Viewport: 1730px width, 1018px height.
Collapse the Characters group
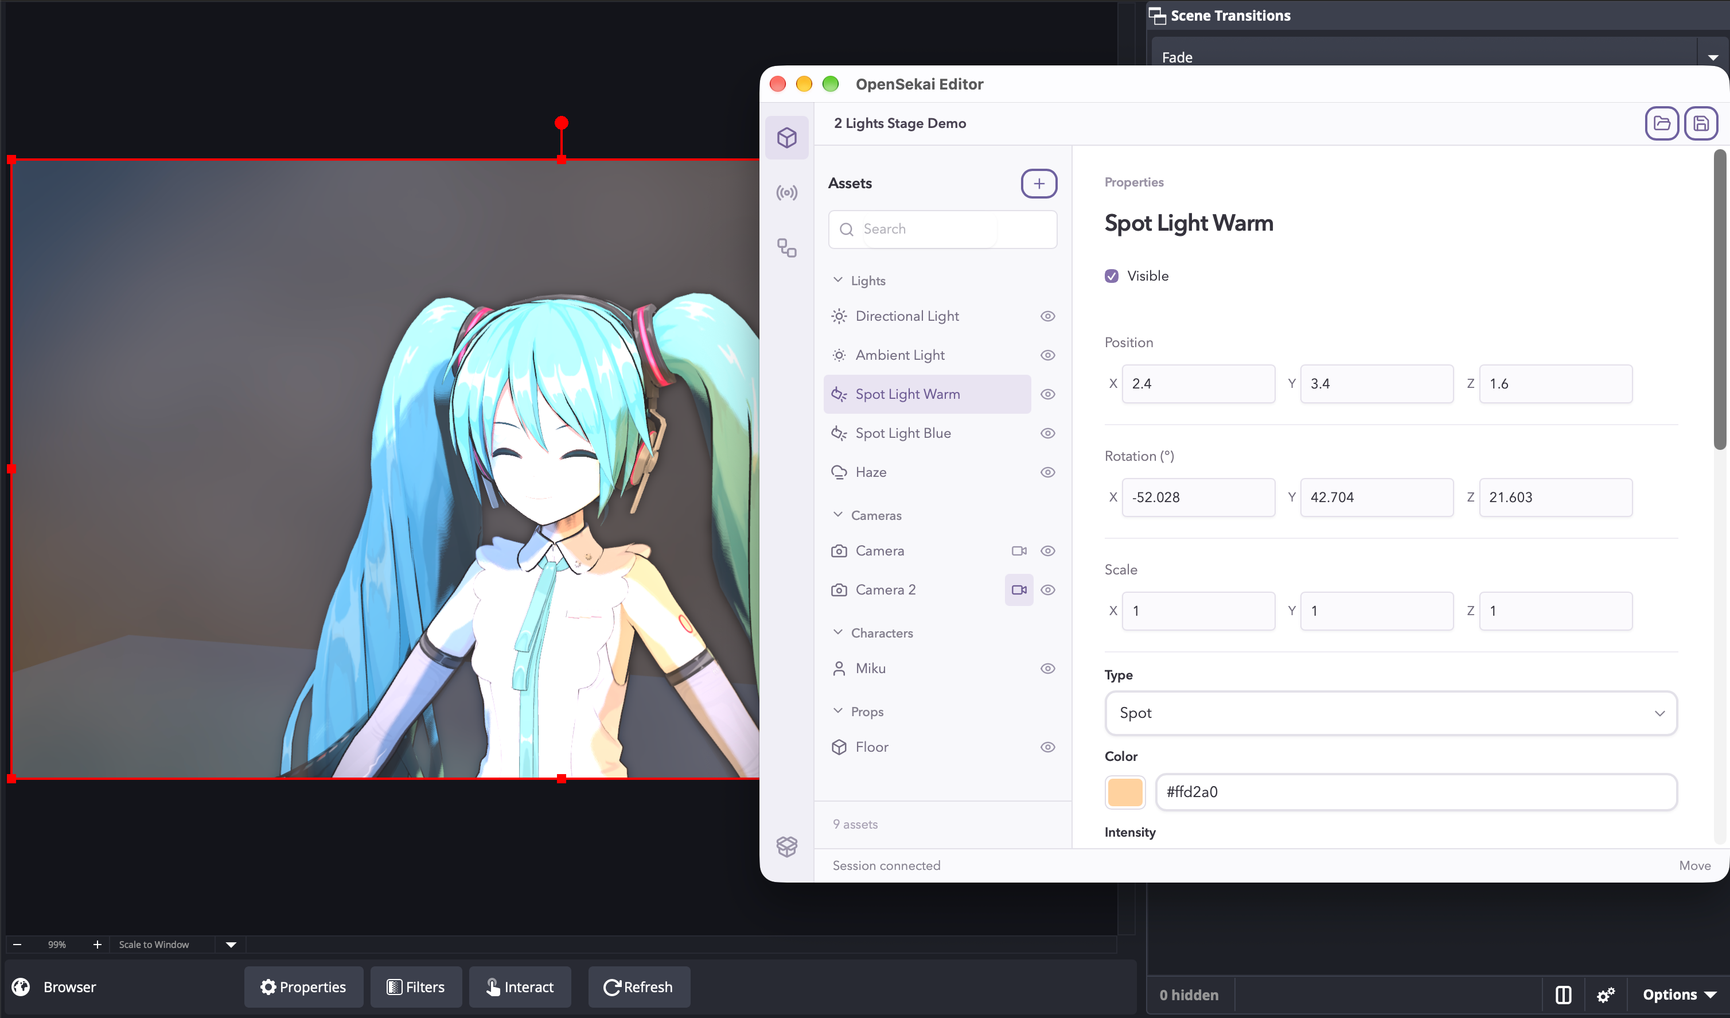(837, 632)
